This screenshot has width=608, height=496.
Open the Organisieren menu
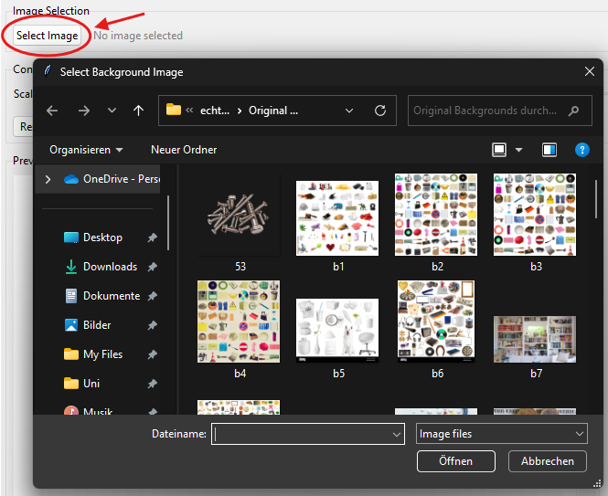[86, 150]
